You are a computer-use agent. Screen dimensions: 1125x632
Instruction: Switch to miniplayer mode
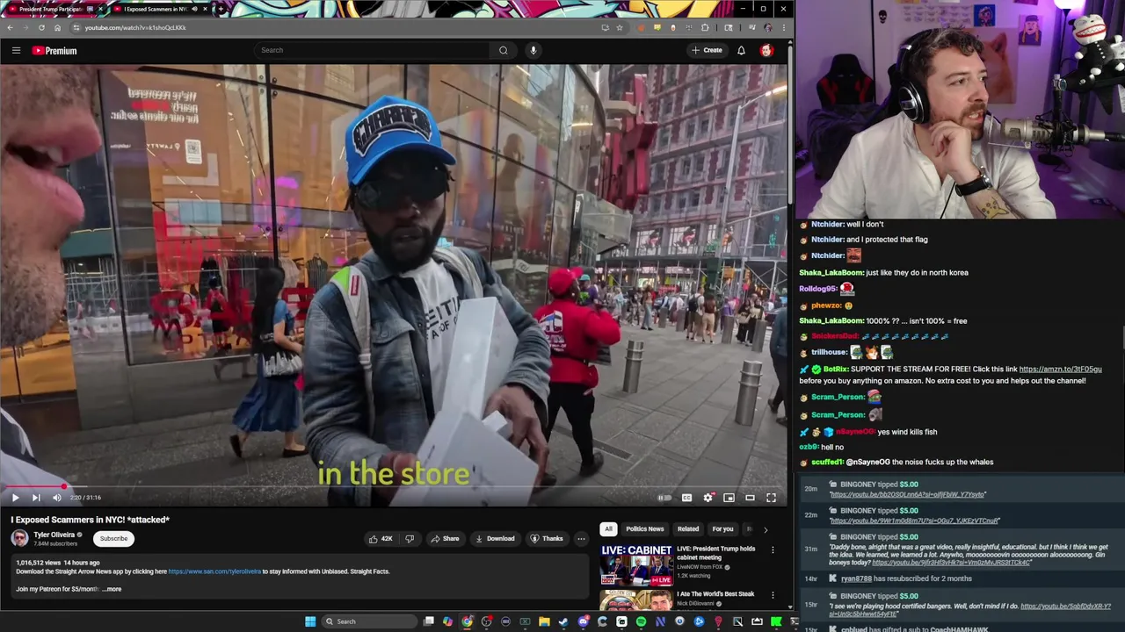[729, 498]
